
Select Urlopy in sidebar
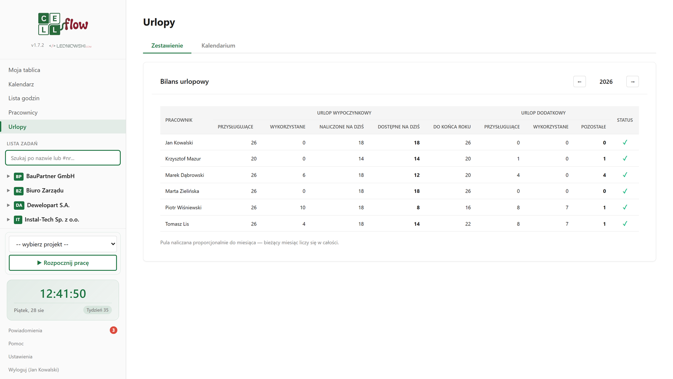point(63,127)
